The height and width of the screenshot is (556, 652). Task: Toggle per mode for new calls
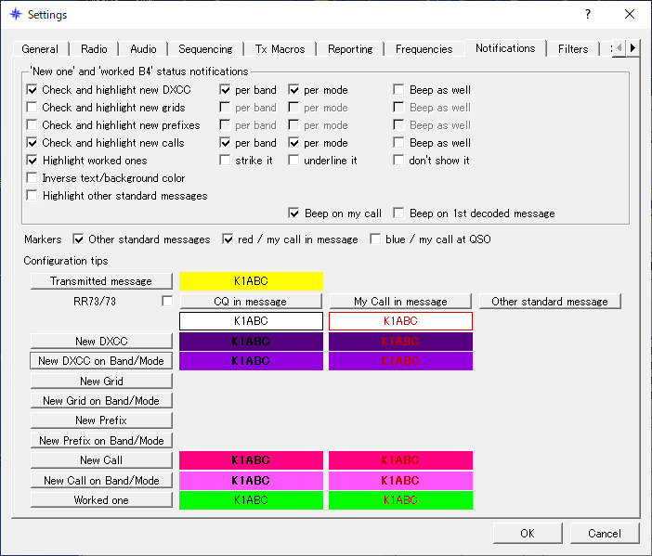[x=293, y=143]
